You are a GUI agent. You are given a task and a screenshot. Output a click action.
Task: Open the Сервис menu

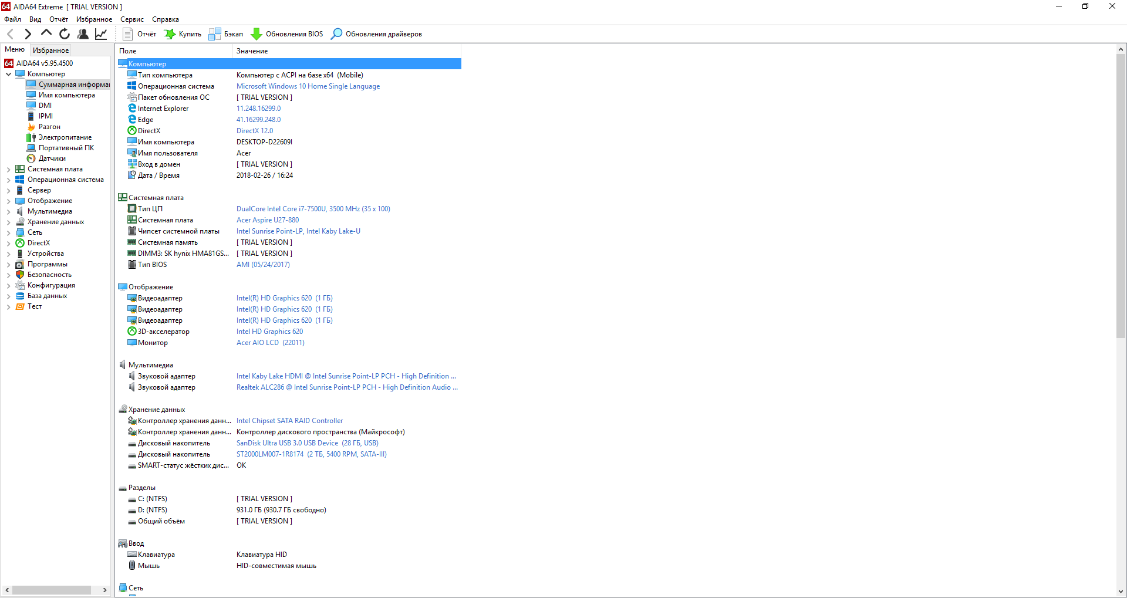[x=132, y=19]
